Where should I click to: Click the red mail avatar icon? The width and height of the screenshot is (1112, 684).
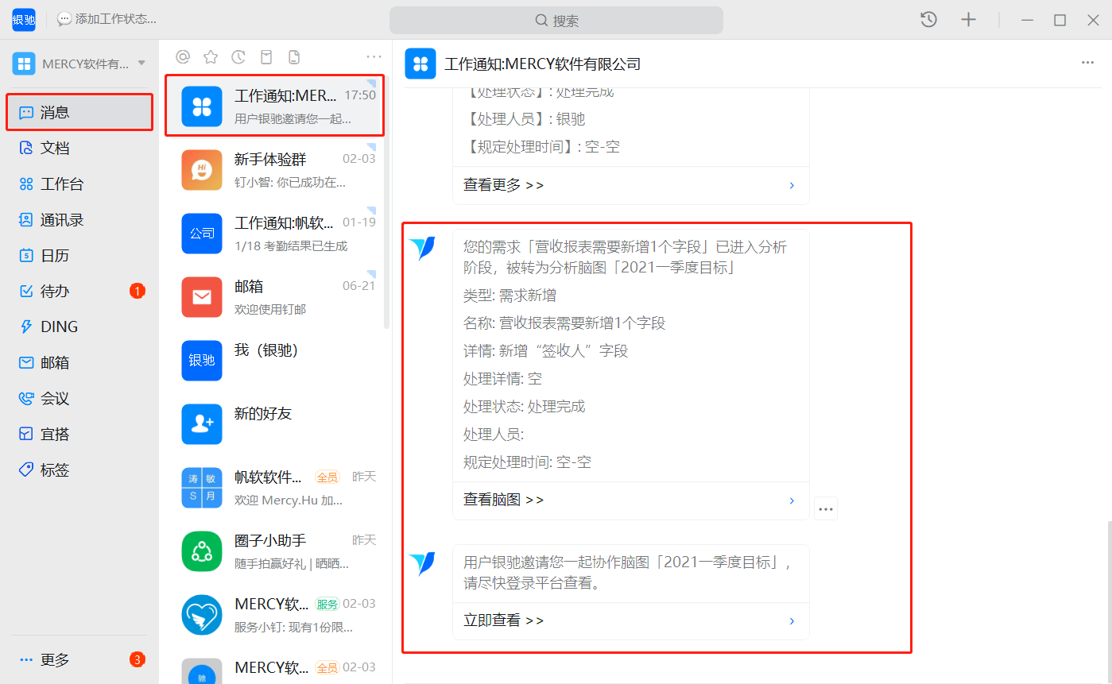pyautogui.click(x=202, y=297)
